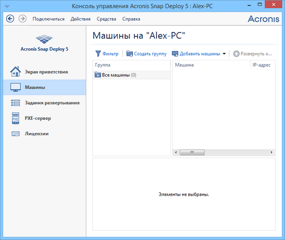
Task: Click the Создать группу folder icon
Action: 130,54
